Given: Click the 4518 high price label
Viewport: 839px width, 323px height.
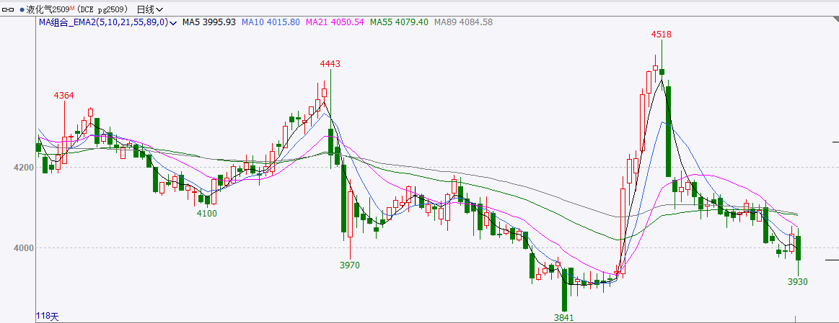Looking at the screenshot, I should click(x=661, y=34).
